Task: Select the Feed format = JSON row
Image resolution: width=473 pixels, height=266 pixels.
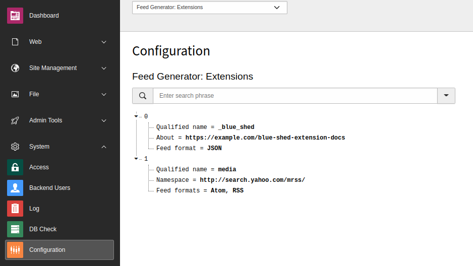Action: 189,148
